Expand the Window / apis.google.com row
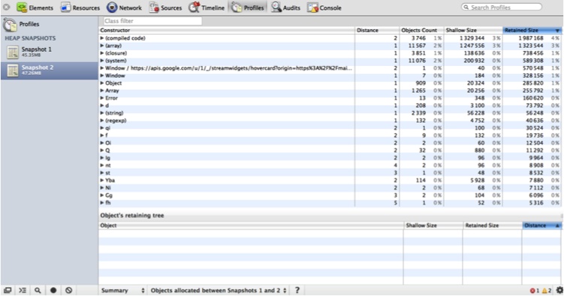 (x=102, y=68)
